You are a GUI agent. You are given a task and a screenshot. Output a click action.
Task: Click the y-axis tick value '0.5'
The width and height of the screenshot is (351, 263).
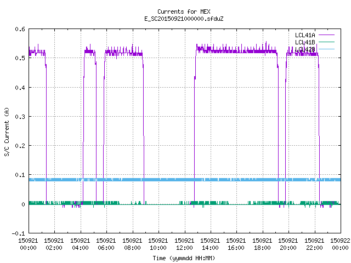pyautogui.click(x=20, y=58)
